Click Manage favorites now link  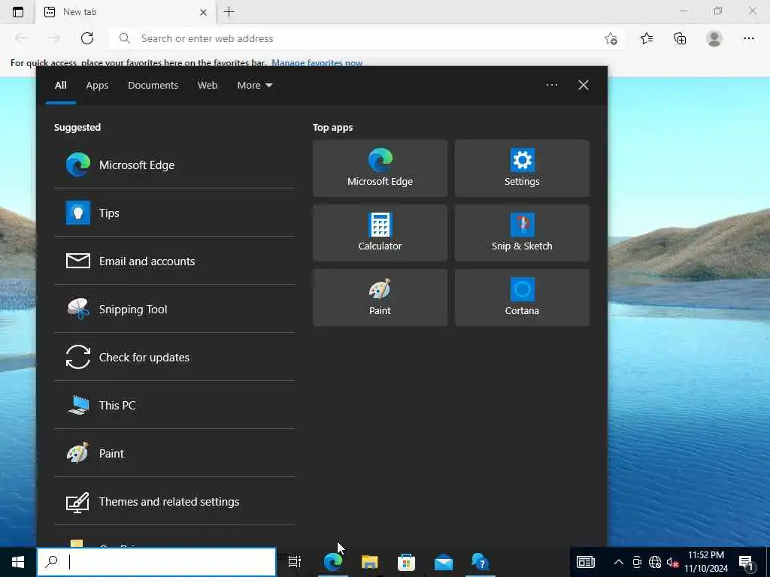tap(317, 63)
